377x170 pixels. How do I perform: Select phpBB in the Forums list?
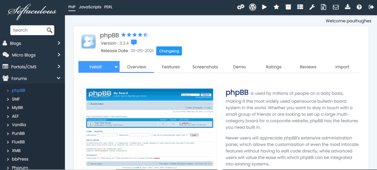click(x=18, y=90)
